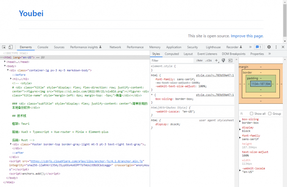The height and width of the screenshot is (187, 287).
Task: Open style.css source link for html rule
Action: (215, 75)
